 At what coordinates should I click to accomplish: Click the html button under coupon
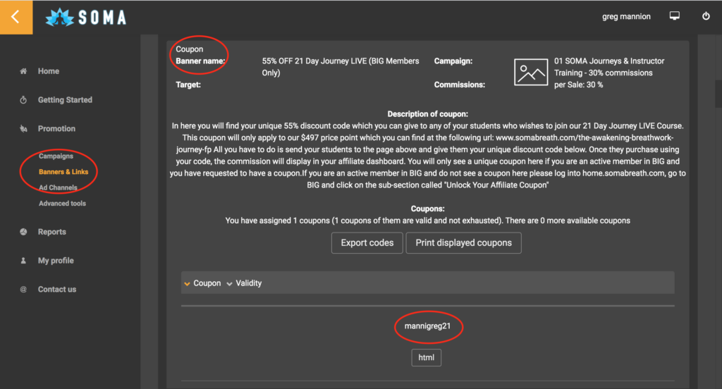(x=426, y=357)
